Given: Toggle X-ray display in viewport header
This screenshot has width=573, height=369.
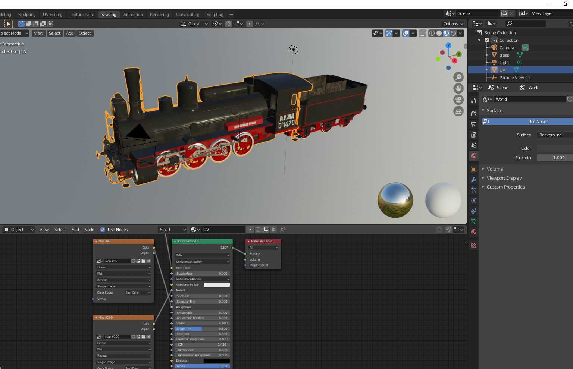Looking at the screenshot, I should tap(422, 33).
